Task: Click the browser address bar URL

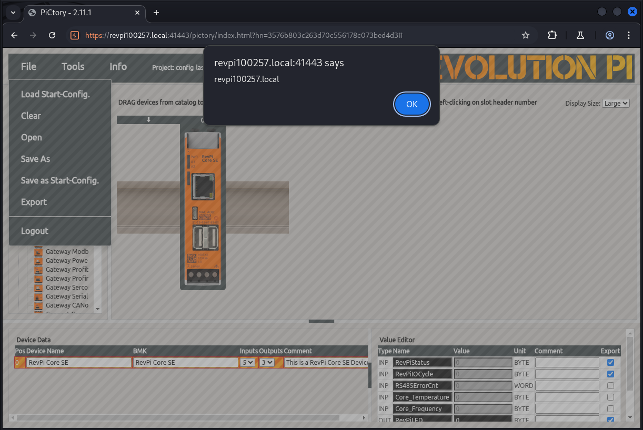Action: 244,35
